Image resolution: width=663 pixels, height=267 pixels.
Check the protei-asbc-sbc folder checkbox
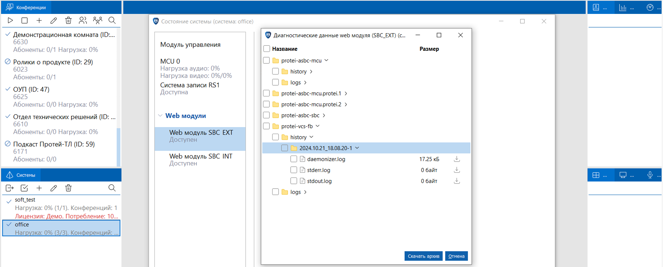[x=267, y=115]
